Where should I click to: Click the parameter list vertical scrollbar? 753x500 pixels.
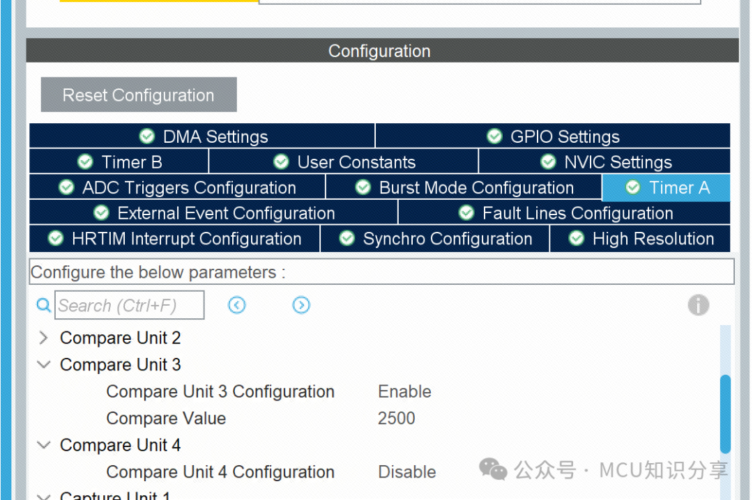point(725,414)
